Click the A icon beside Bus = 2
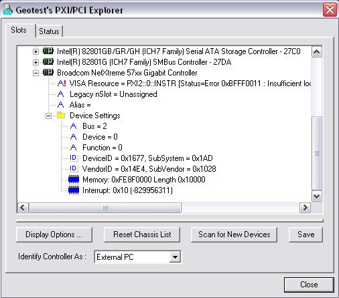Screen dimensions: 339x298 pyautogui.click(x=73, y=126)
